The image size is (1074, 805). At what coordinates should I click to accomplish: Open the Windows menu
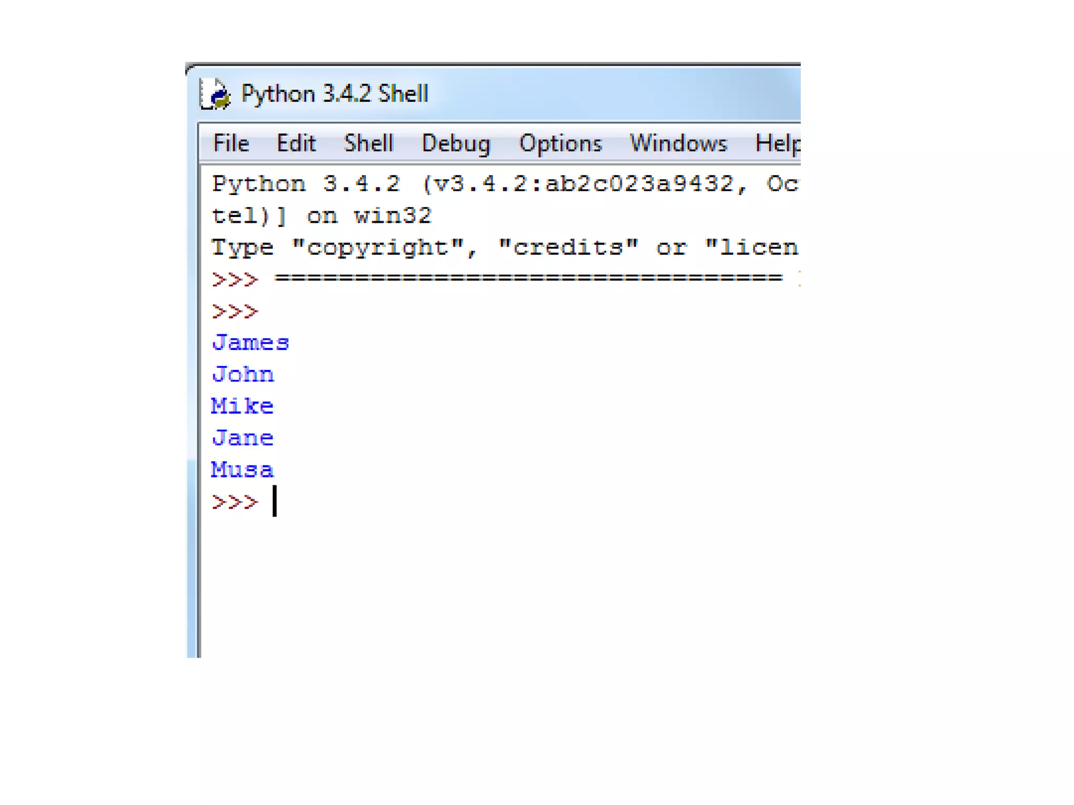click(x=678, y=144)
